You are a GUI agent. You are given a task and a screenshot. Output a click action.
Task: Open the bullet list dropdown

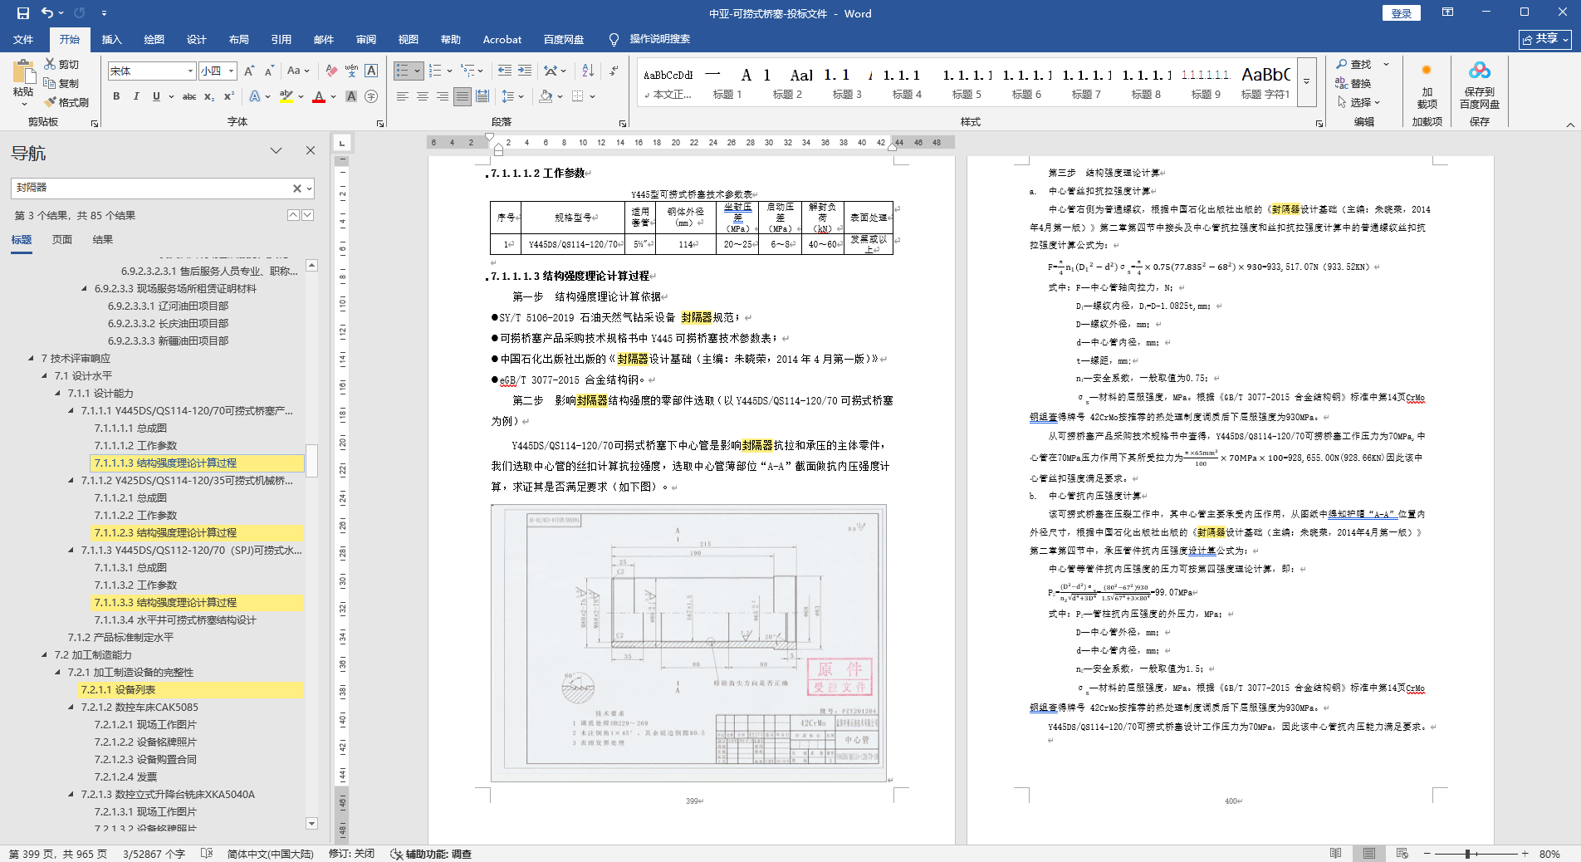(x=417, y=71)
